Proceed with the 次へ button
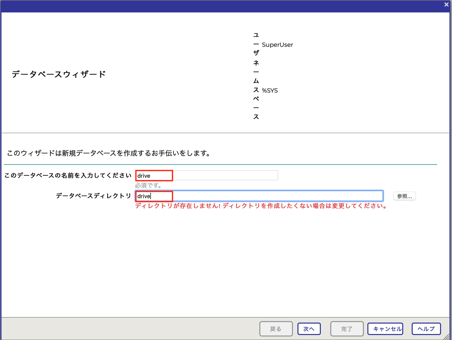Viewport: 452px width, 340px height. pyautogui.click(x=309, y=329)
